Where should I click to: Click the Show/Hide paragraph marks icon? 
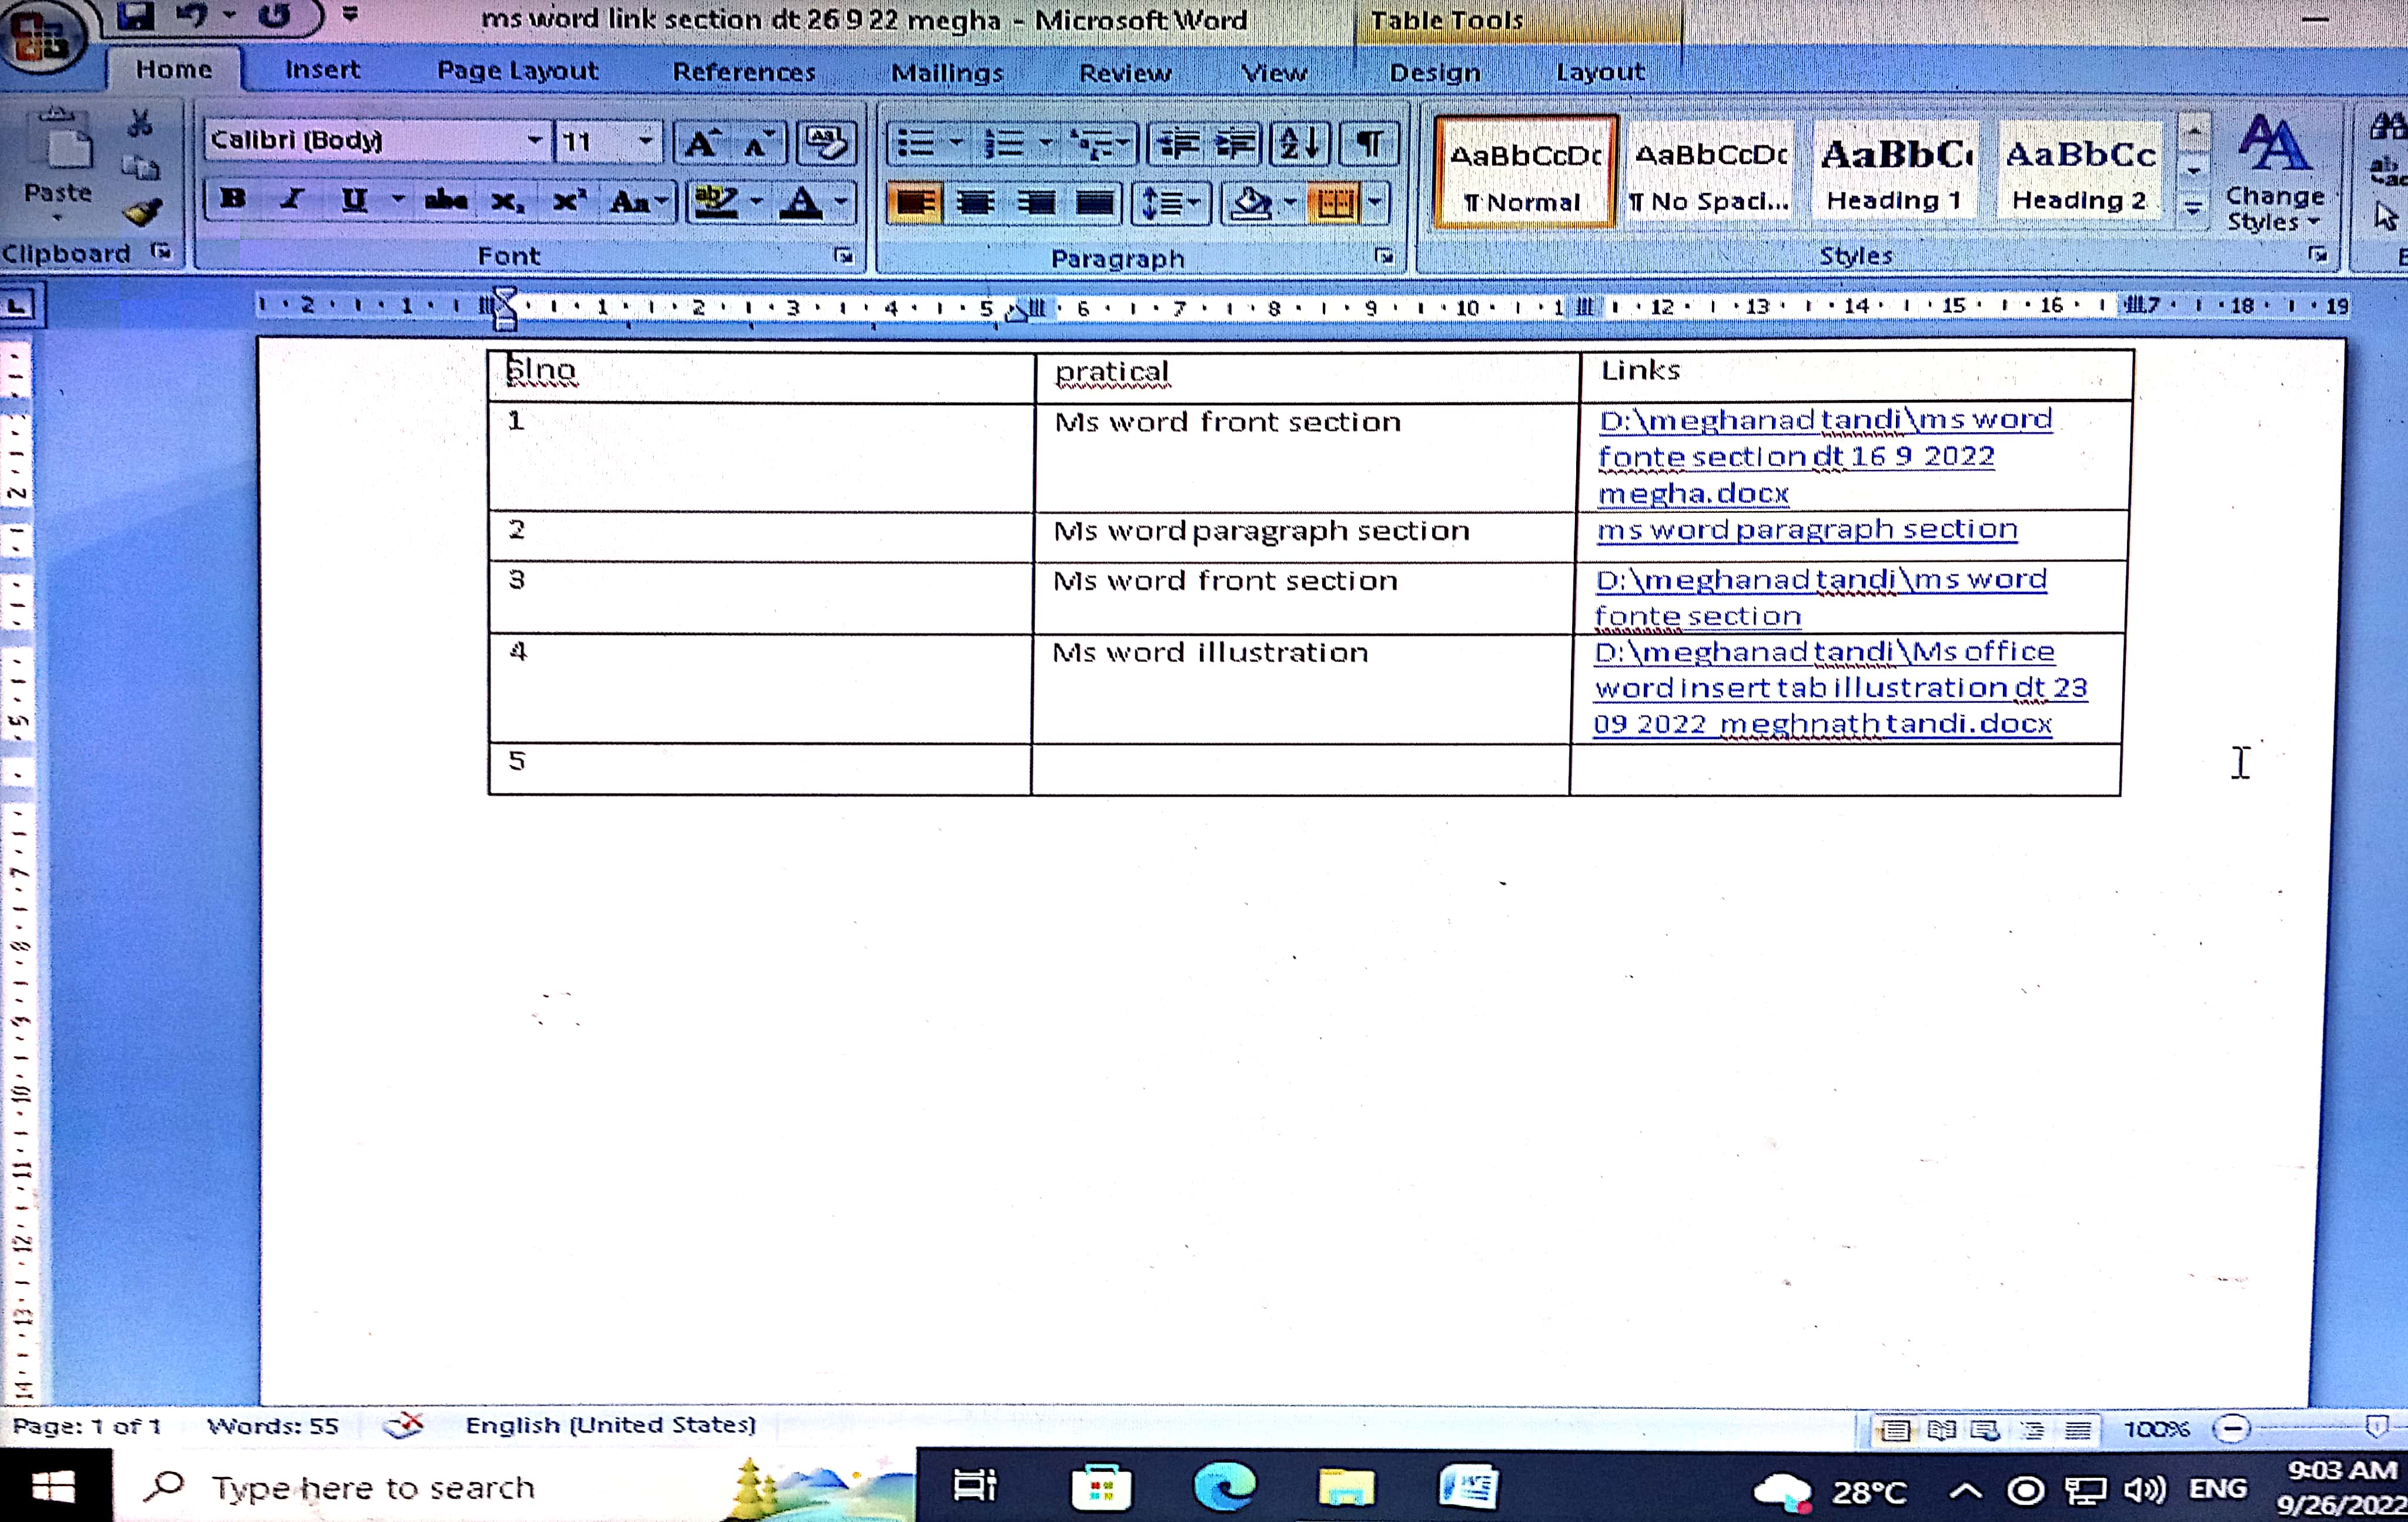1369,144
